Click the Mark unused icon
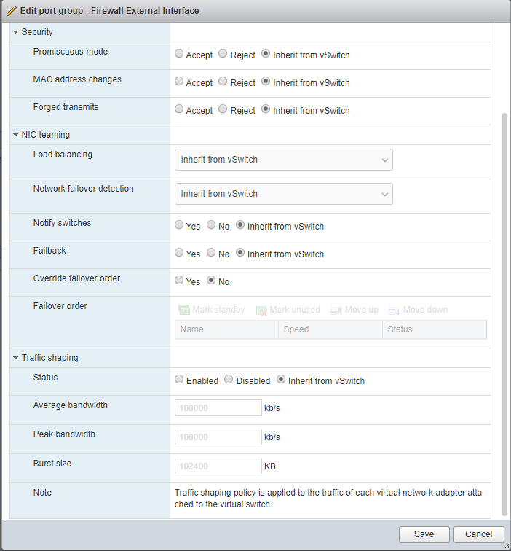This screenshot has width=511, height=551. (261, 310)
